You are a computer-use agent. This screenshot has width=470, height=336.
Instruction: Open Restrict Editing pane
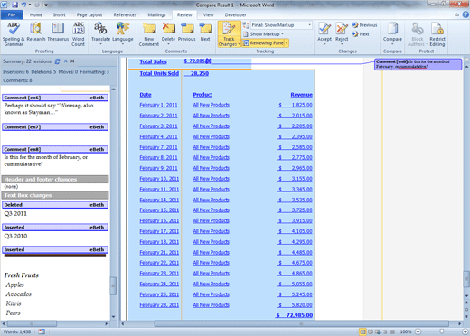(437, 34)
